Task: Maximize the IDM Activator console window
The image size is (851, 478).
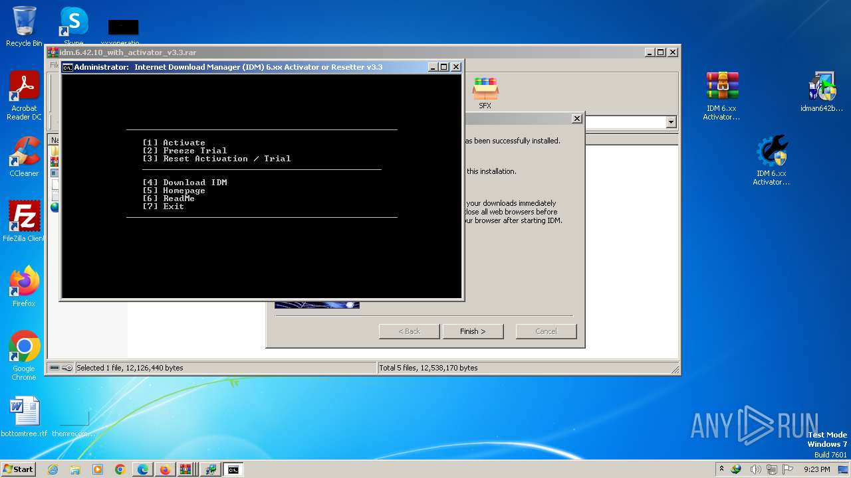Action: point(444,67)
